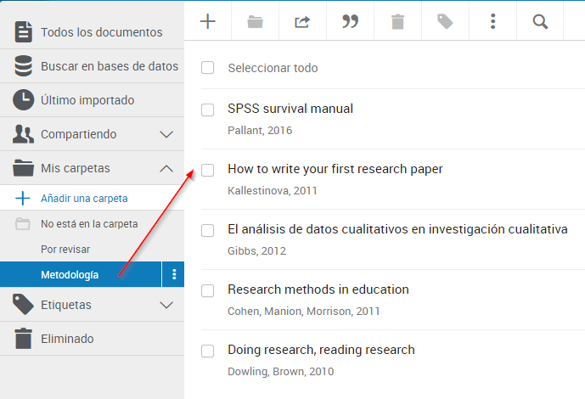Click the folder icon in top toolbar
585x399 pixels.
pyautogui.click(x=255, y=22)
